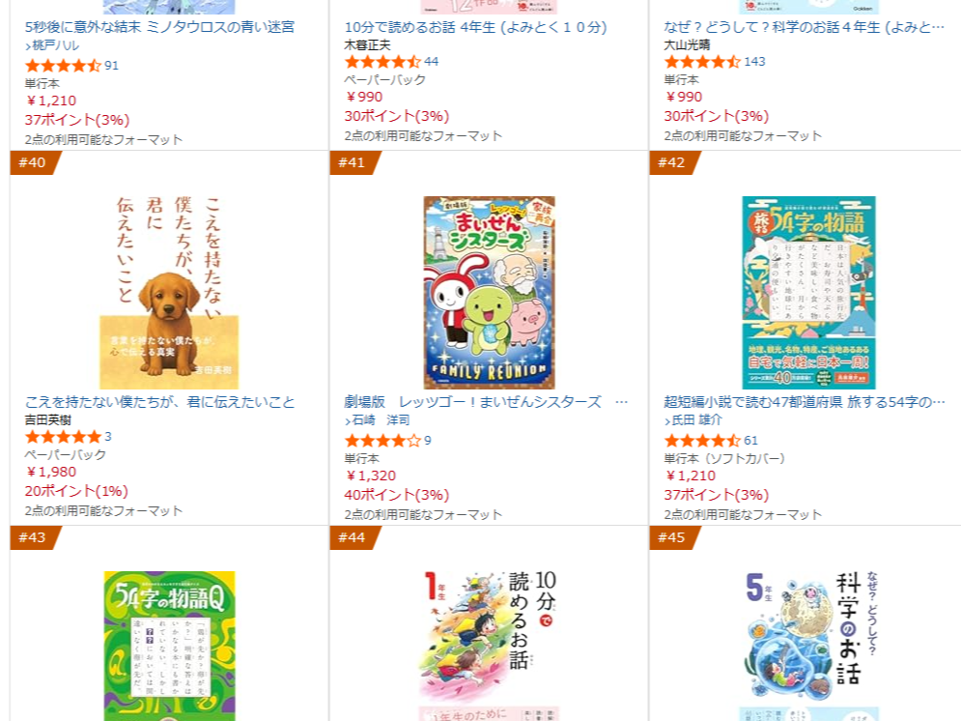This screenshot has width=961, height=721.
Task: Click the star rating with 61 reviews
Action: point(703,441)
